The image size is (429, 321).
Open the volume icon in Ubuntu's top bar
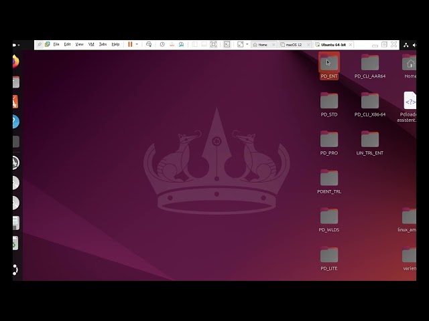[x=414, y=45]
